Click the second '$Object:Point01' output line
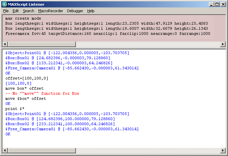 (x=67, y=114)
